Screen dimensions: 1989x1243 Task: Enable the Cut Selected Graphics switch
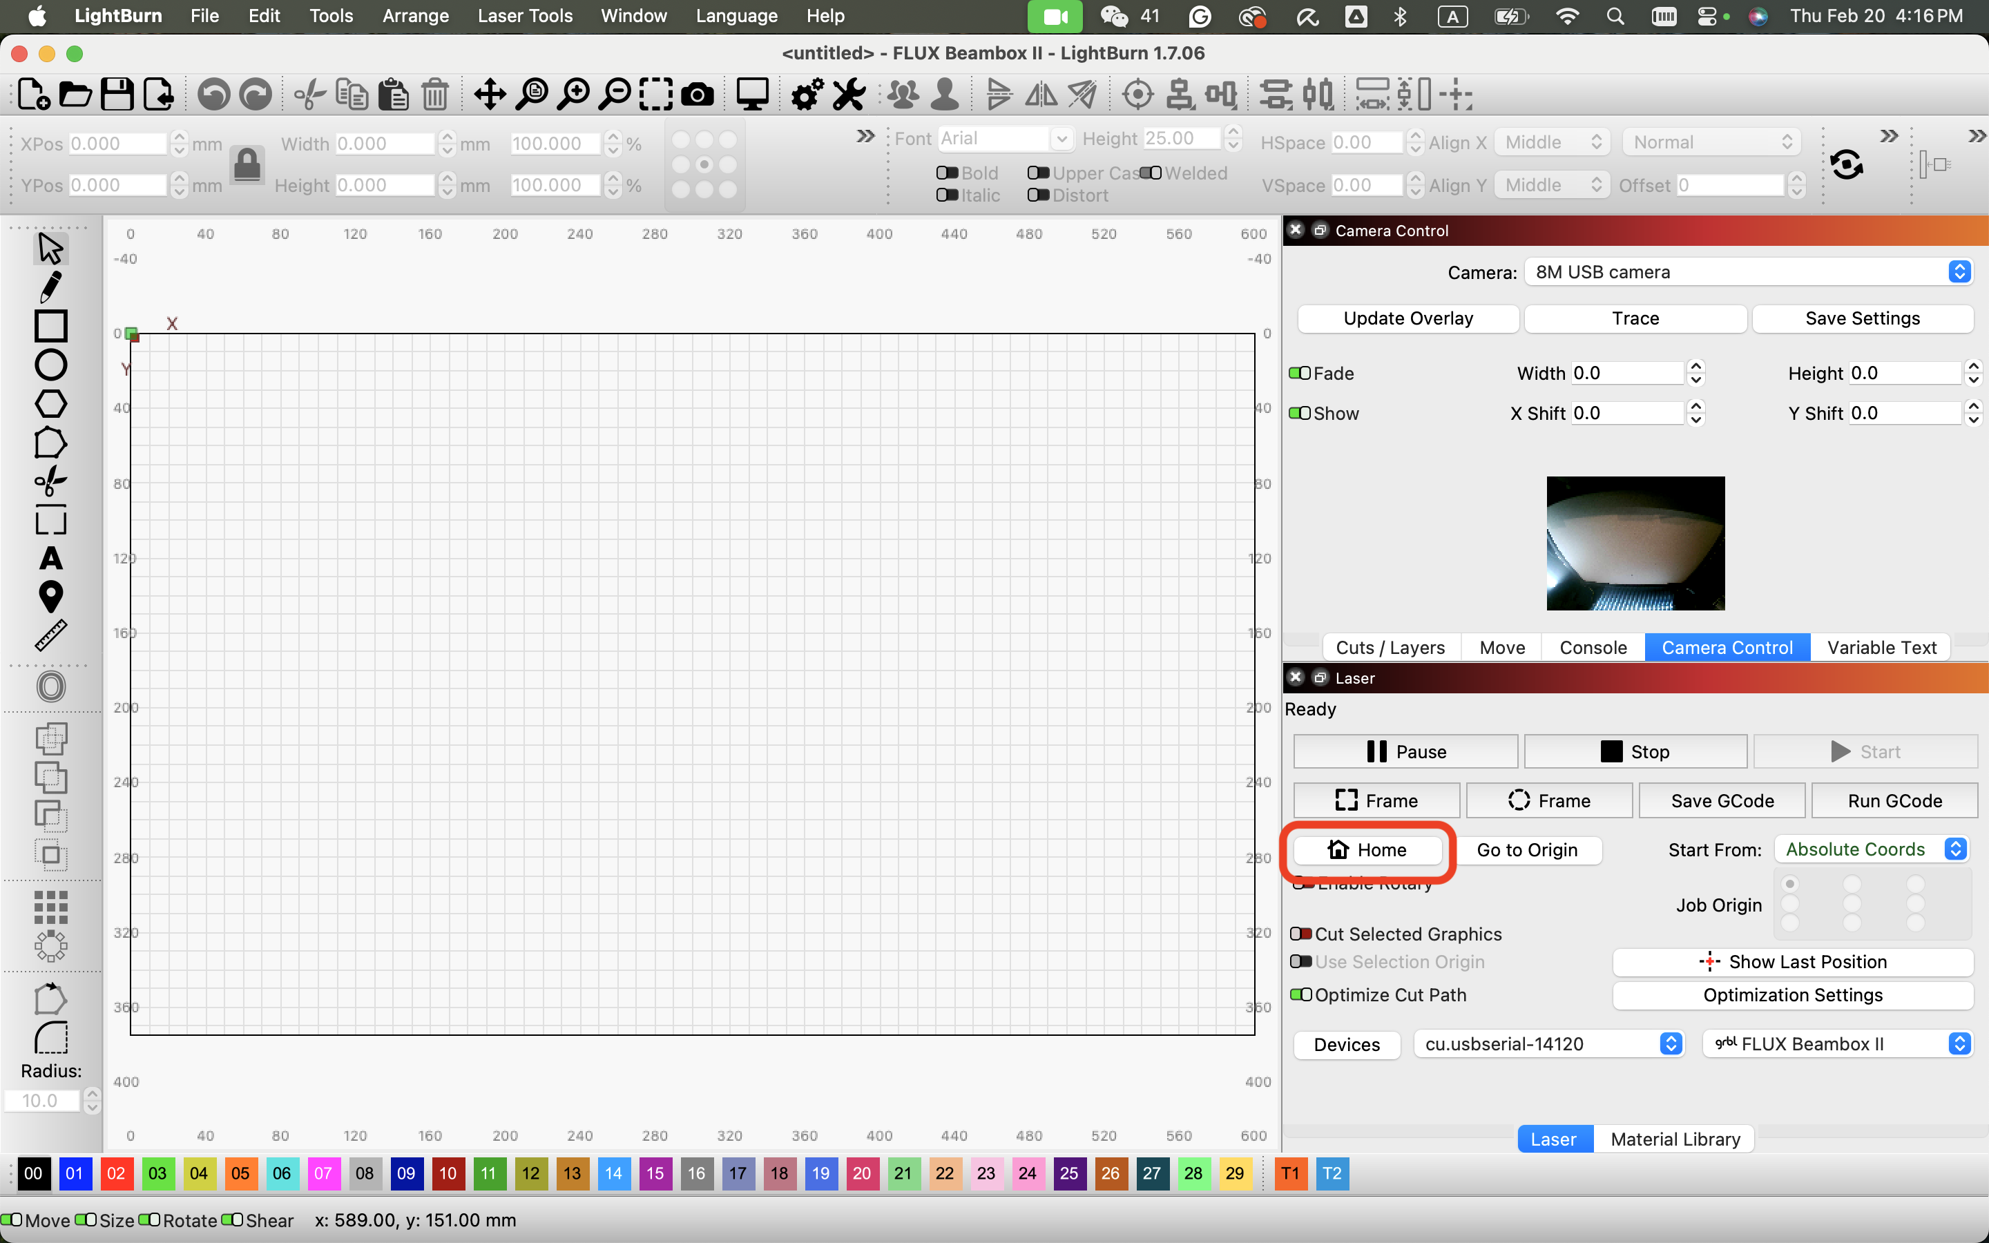tap(1301, 934)
